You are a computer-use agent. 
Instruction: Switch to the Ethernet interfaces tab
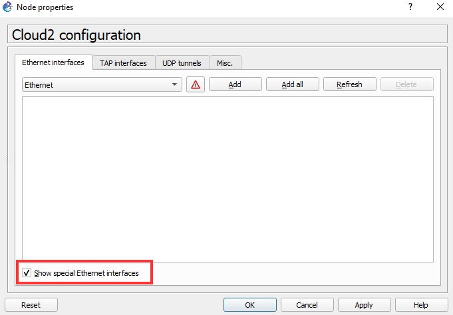pyautogui.click(x=53, y=62)
